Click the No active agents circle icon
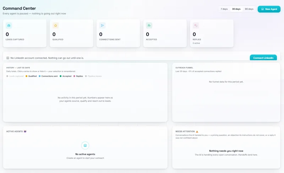 [x=85, y=145]
